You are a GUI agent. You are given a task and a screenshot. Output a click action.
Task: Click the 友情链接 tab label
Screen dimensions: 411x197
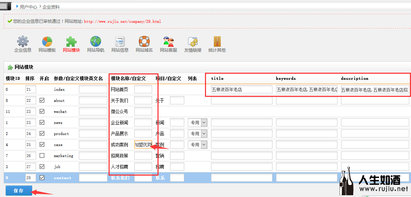coord(193,50)
